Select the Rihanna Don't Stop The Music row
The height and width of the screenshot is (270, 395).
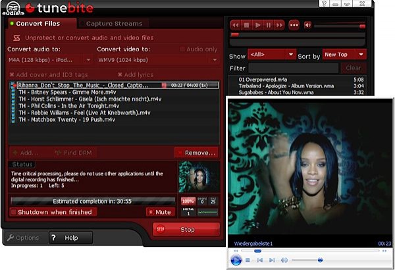117,85
